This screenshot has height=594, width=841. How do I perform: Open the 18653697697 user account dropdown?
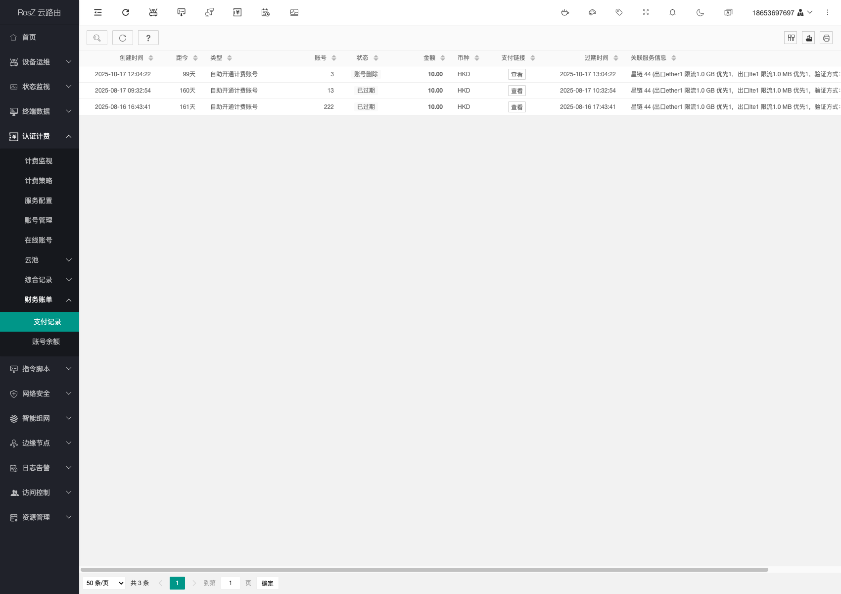tap(782, 12)
